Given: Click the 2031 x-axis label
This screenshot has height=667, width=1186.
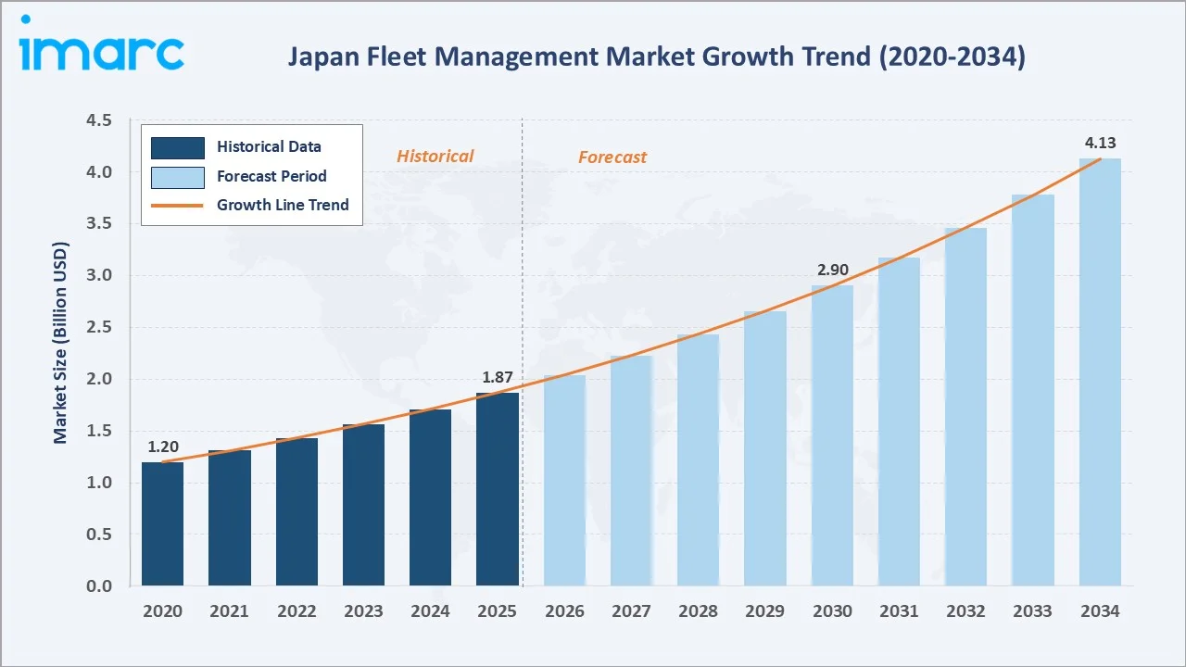Looking at the screenshot, I should 899,611.
